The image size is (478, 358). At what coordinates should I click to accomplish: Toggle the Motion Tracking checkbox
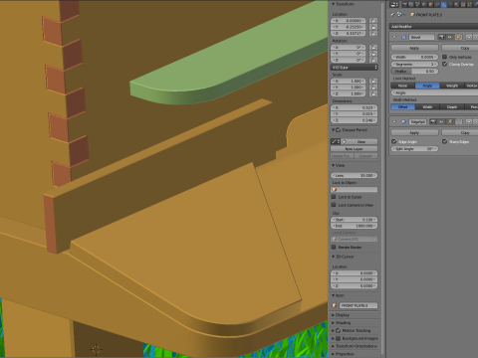point(339,330)
